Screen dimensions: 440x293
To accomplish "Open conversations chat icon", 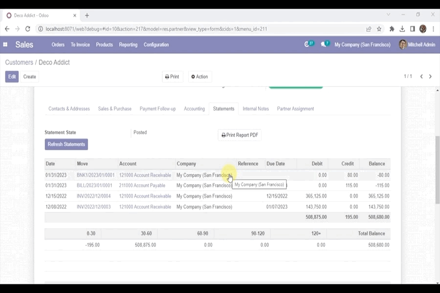I will coord(325,44).
